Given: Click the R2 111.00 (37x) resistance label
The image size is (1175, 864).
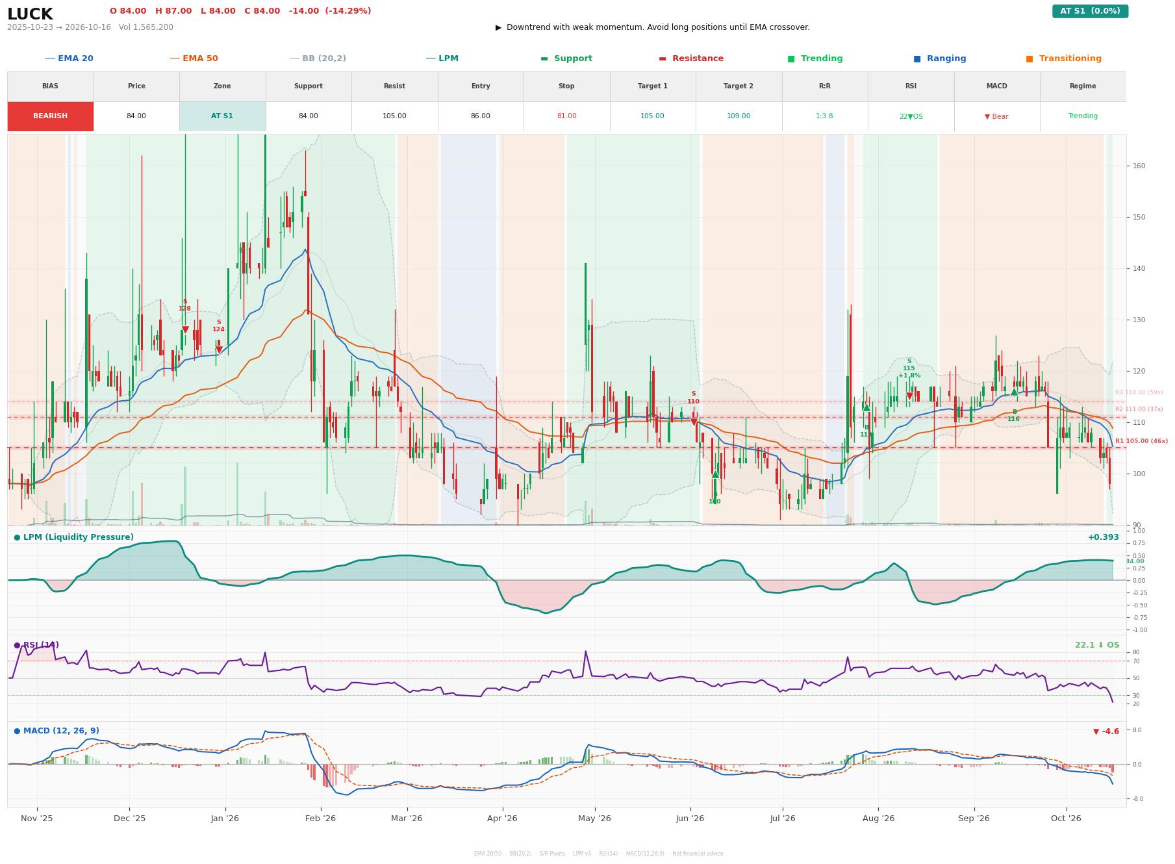Looking at the screenshot, I should click(1139, 409).
